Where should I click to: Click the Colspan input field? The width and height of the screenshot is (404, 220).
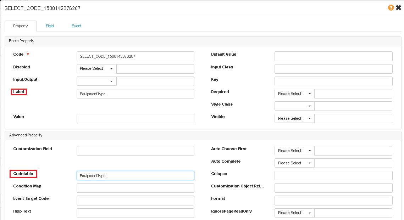[333, 176]
